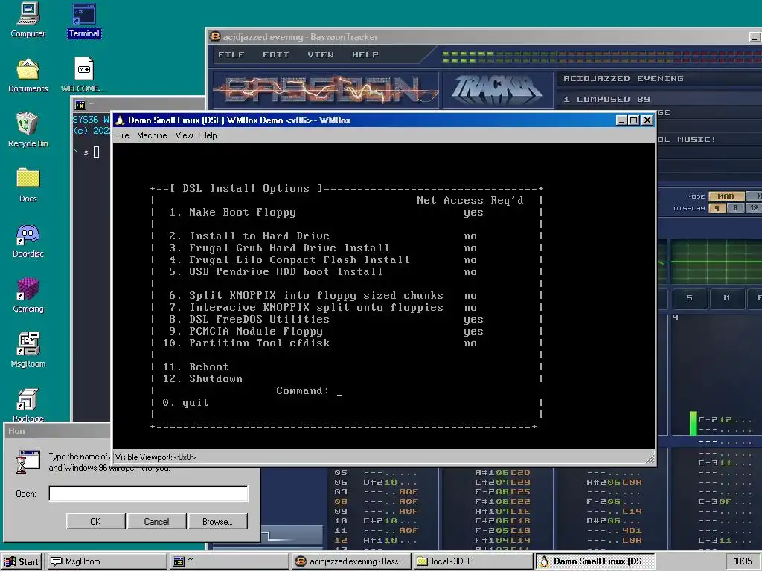Open WMBox File menu
The width and height of the screenshot is (762, 571).
click(123, 135)
